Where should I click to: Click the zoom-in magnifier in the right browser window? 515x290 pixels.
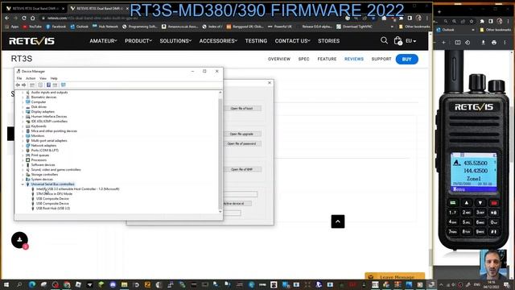tap(454, 21)
